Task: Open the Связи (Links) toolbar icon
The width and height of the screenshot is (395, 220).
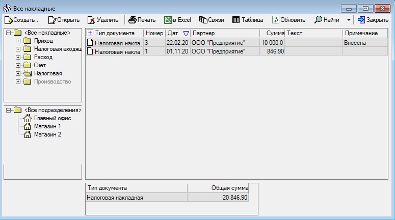Action: [x=202, y=20]
